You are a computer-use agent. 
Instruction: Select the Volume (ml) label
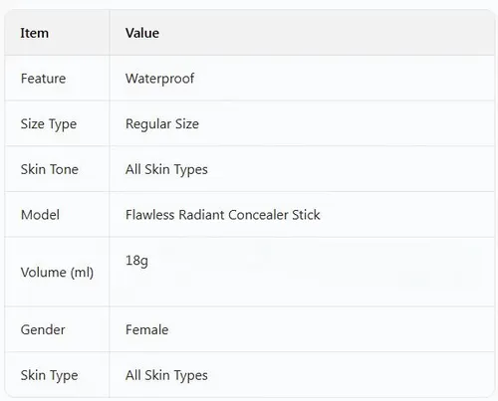(x=57, y=273)
